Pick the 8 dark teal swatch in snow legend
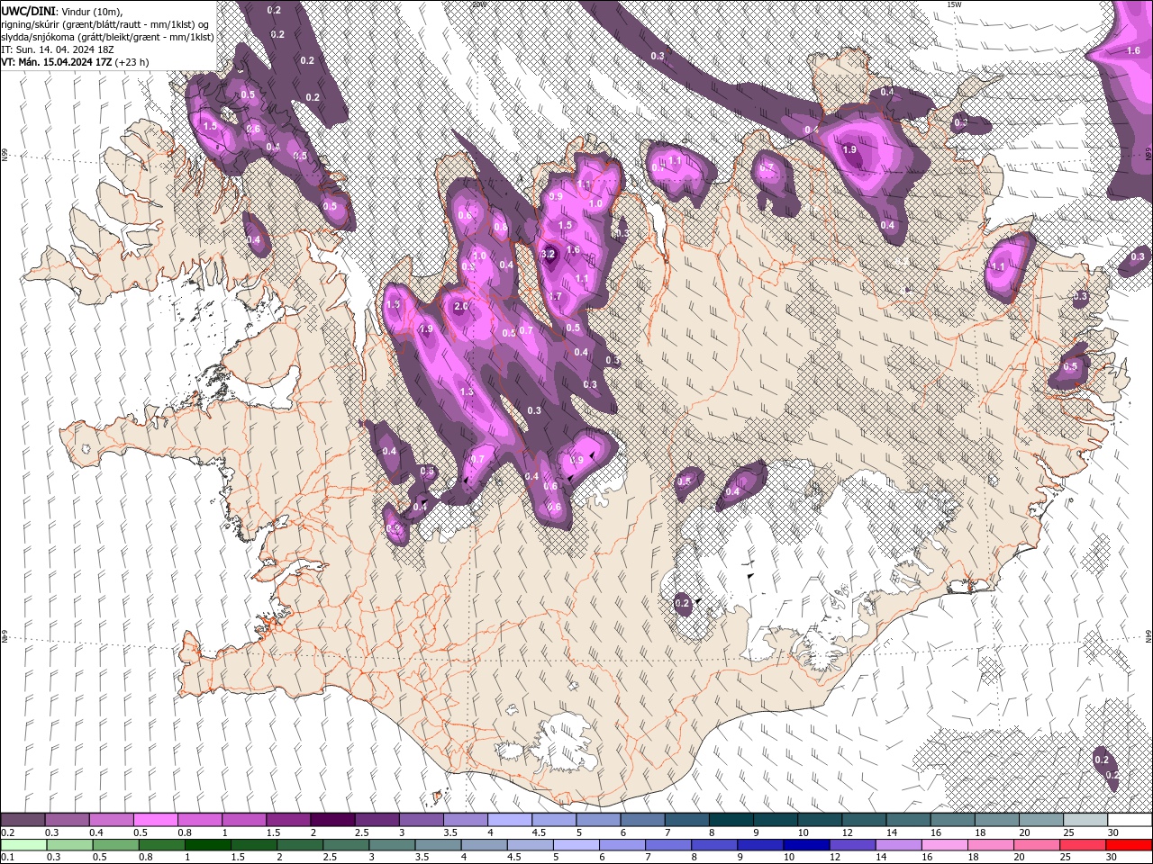The width and height of the screenshot is (1153, 864). 731,820
